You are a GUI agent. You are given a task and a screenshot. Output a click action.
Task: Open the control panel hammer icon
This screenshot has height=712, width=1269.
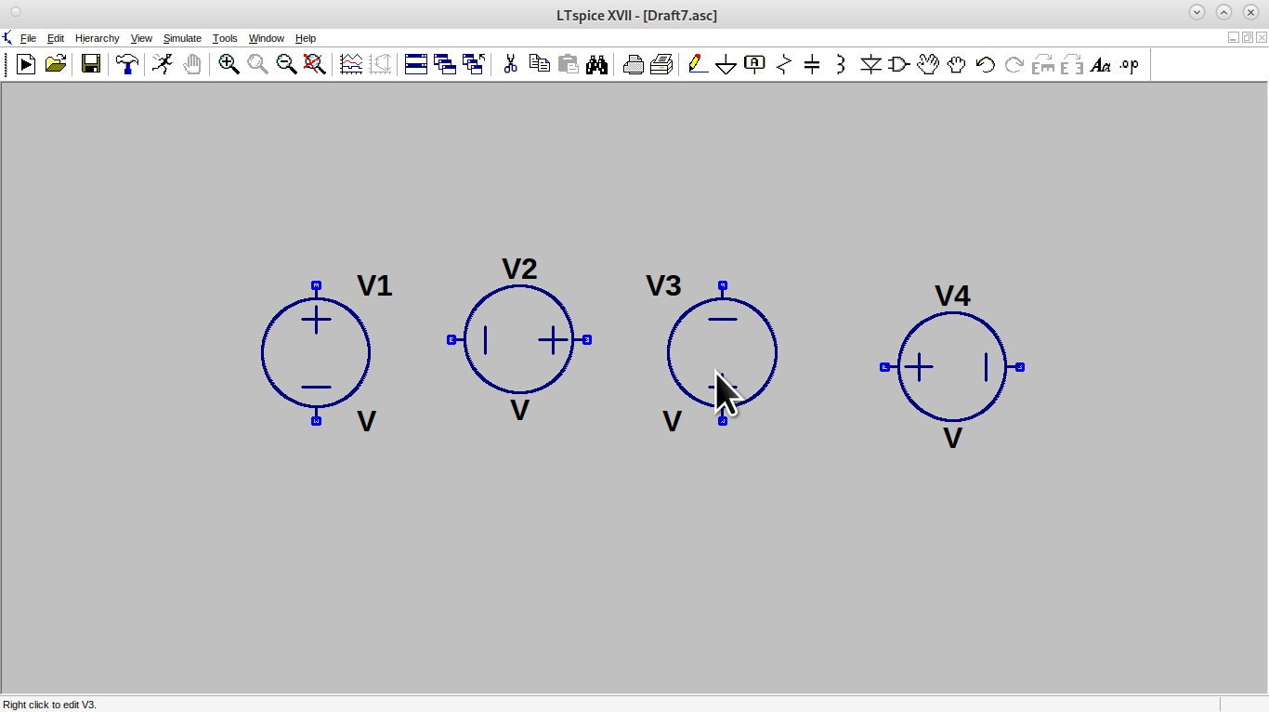(x=127, y=64)
